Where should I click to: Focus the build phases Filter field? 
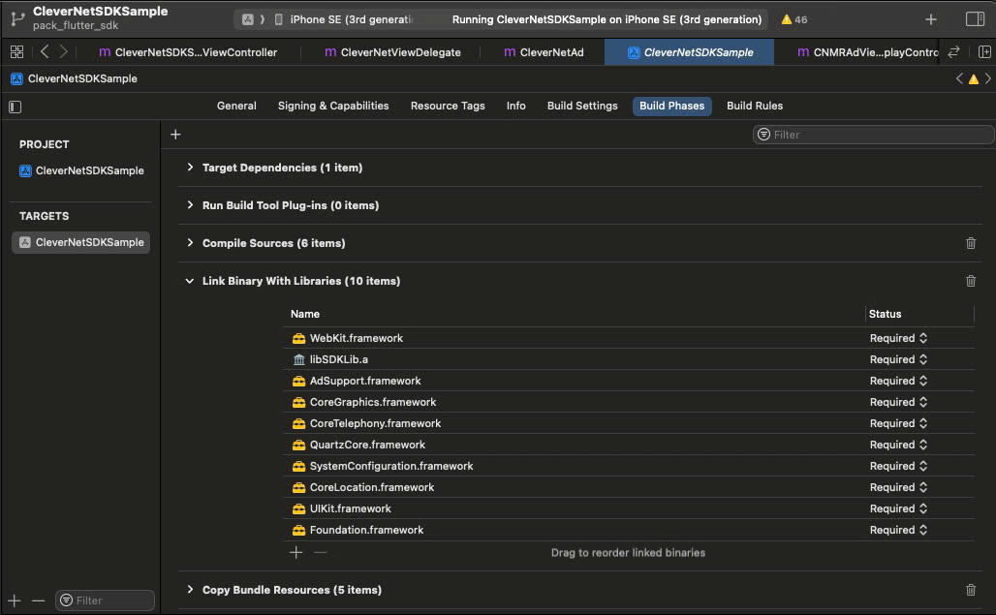pos(873,135)
